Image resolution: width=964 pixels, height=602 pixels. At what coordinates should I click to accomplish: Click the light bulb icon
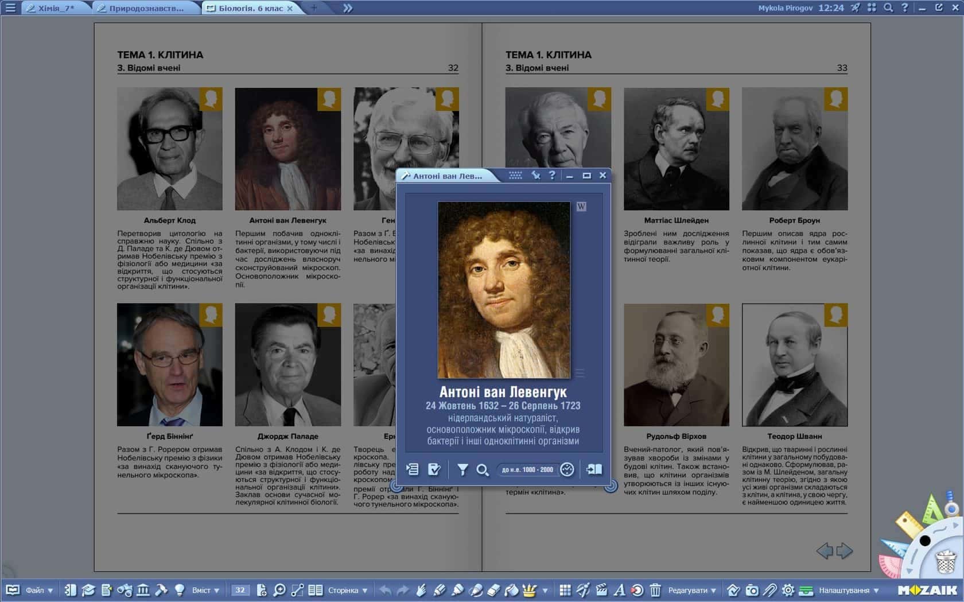[180, 590]
